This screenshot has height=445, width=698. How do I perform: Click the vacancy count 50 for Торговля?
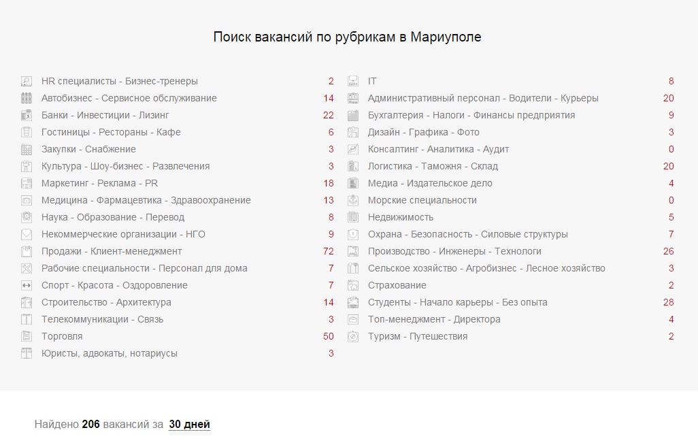[x=328, y=336]
